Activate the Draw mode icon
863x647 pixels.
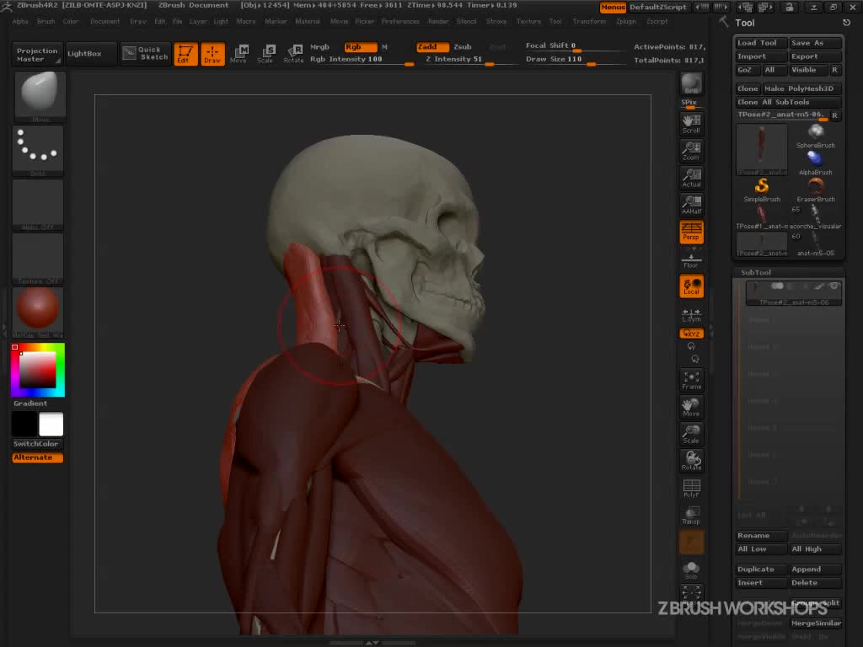(212, 54)
